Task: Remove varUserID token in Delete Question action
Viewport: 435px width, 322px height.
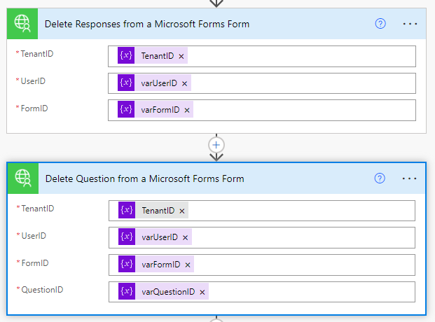Action: (186, 238)
